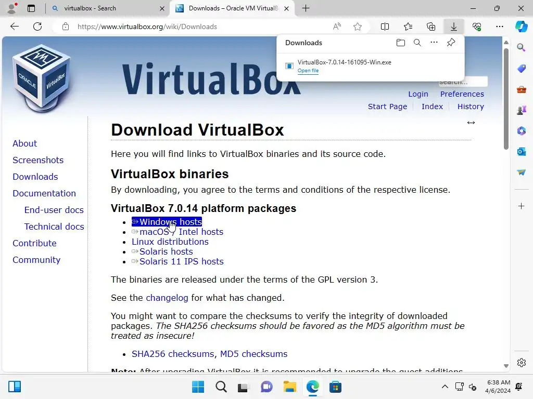Screen dimensions: 533x399
Task: Open the History link
Action: click(471, 107)
